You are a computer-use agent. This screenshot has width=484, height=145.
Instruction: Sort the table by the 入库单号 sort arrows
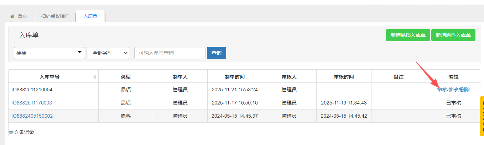95,77
